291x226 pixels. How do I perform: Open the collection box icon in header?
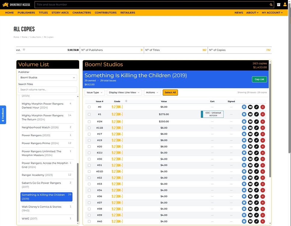(279, 5)
